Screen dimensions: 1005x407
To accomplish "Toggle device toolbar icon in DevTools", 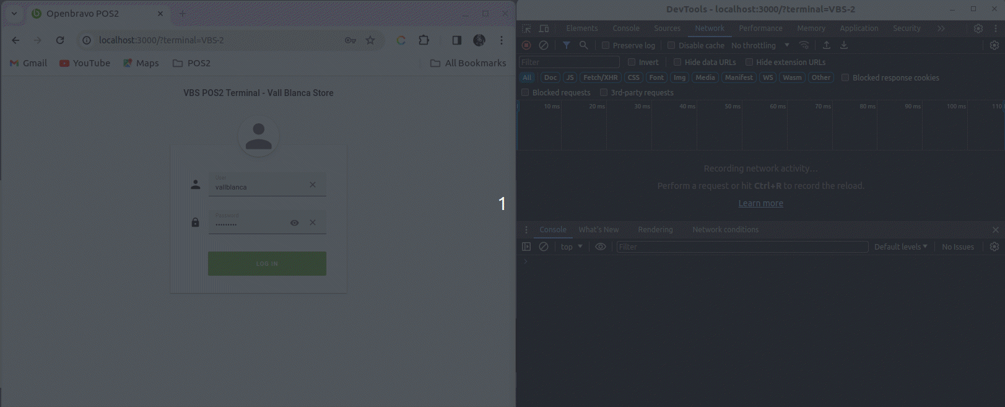I will (544, 28).
